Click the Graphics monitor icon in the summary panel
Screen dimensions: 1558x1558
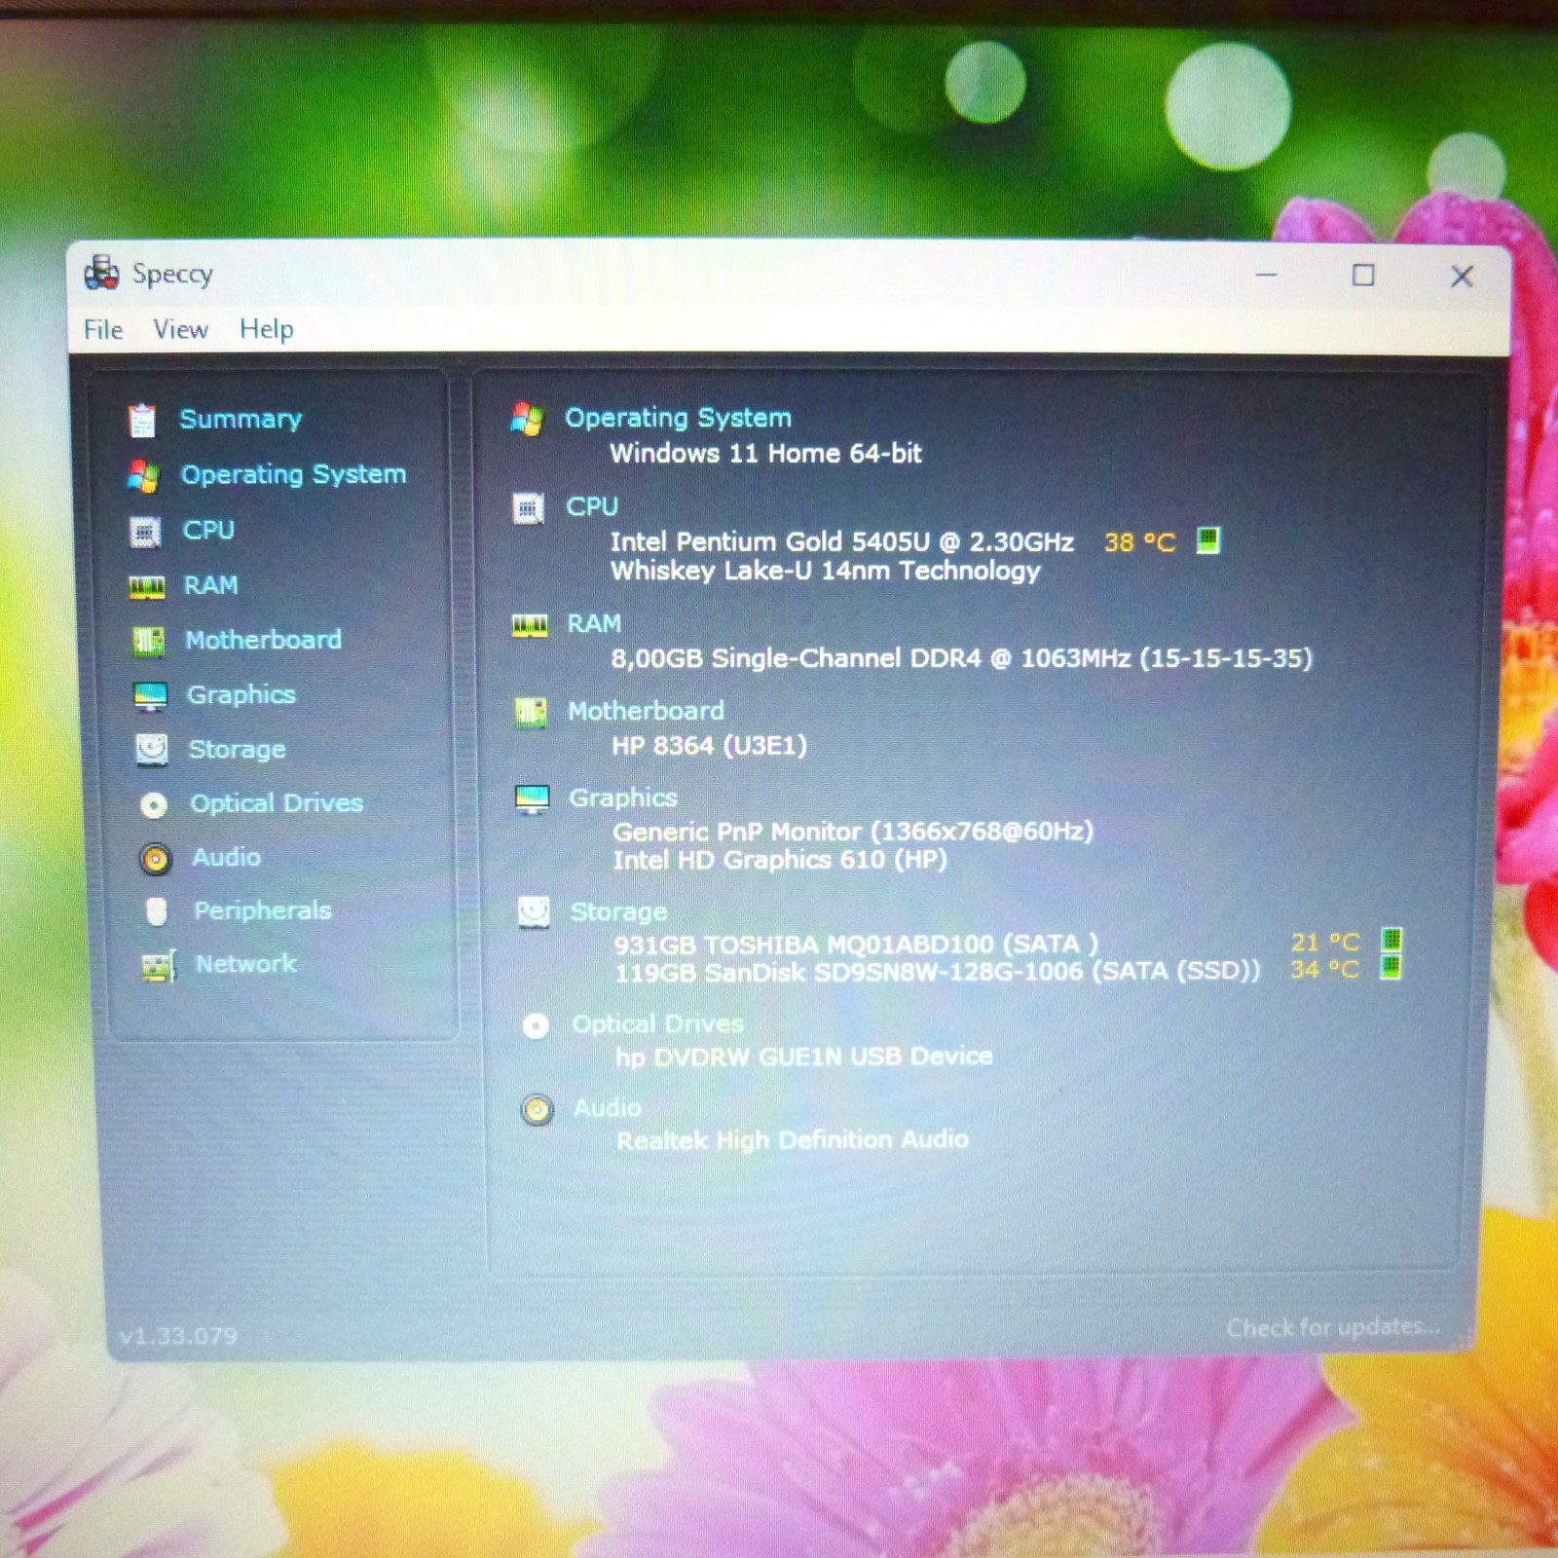click(x=533, y=799)
